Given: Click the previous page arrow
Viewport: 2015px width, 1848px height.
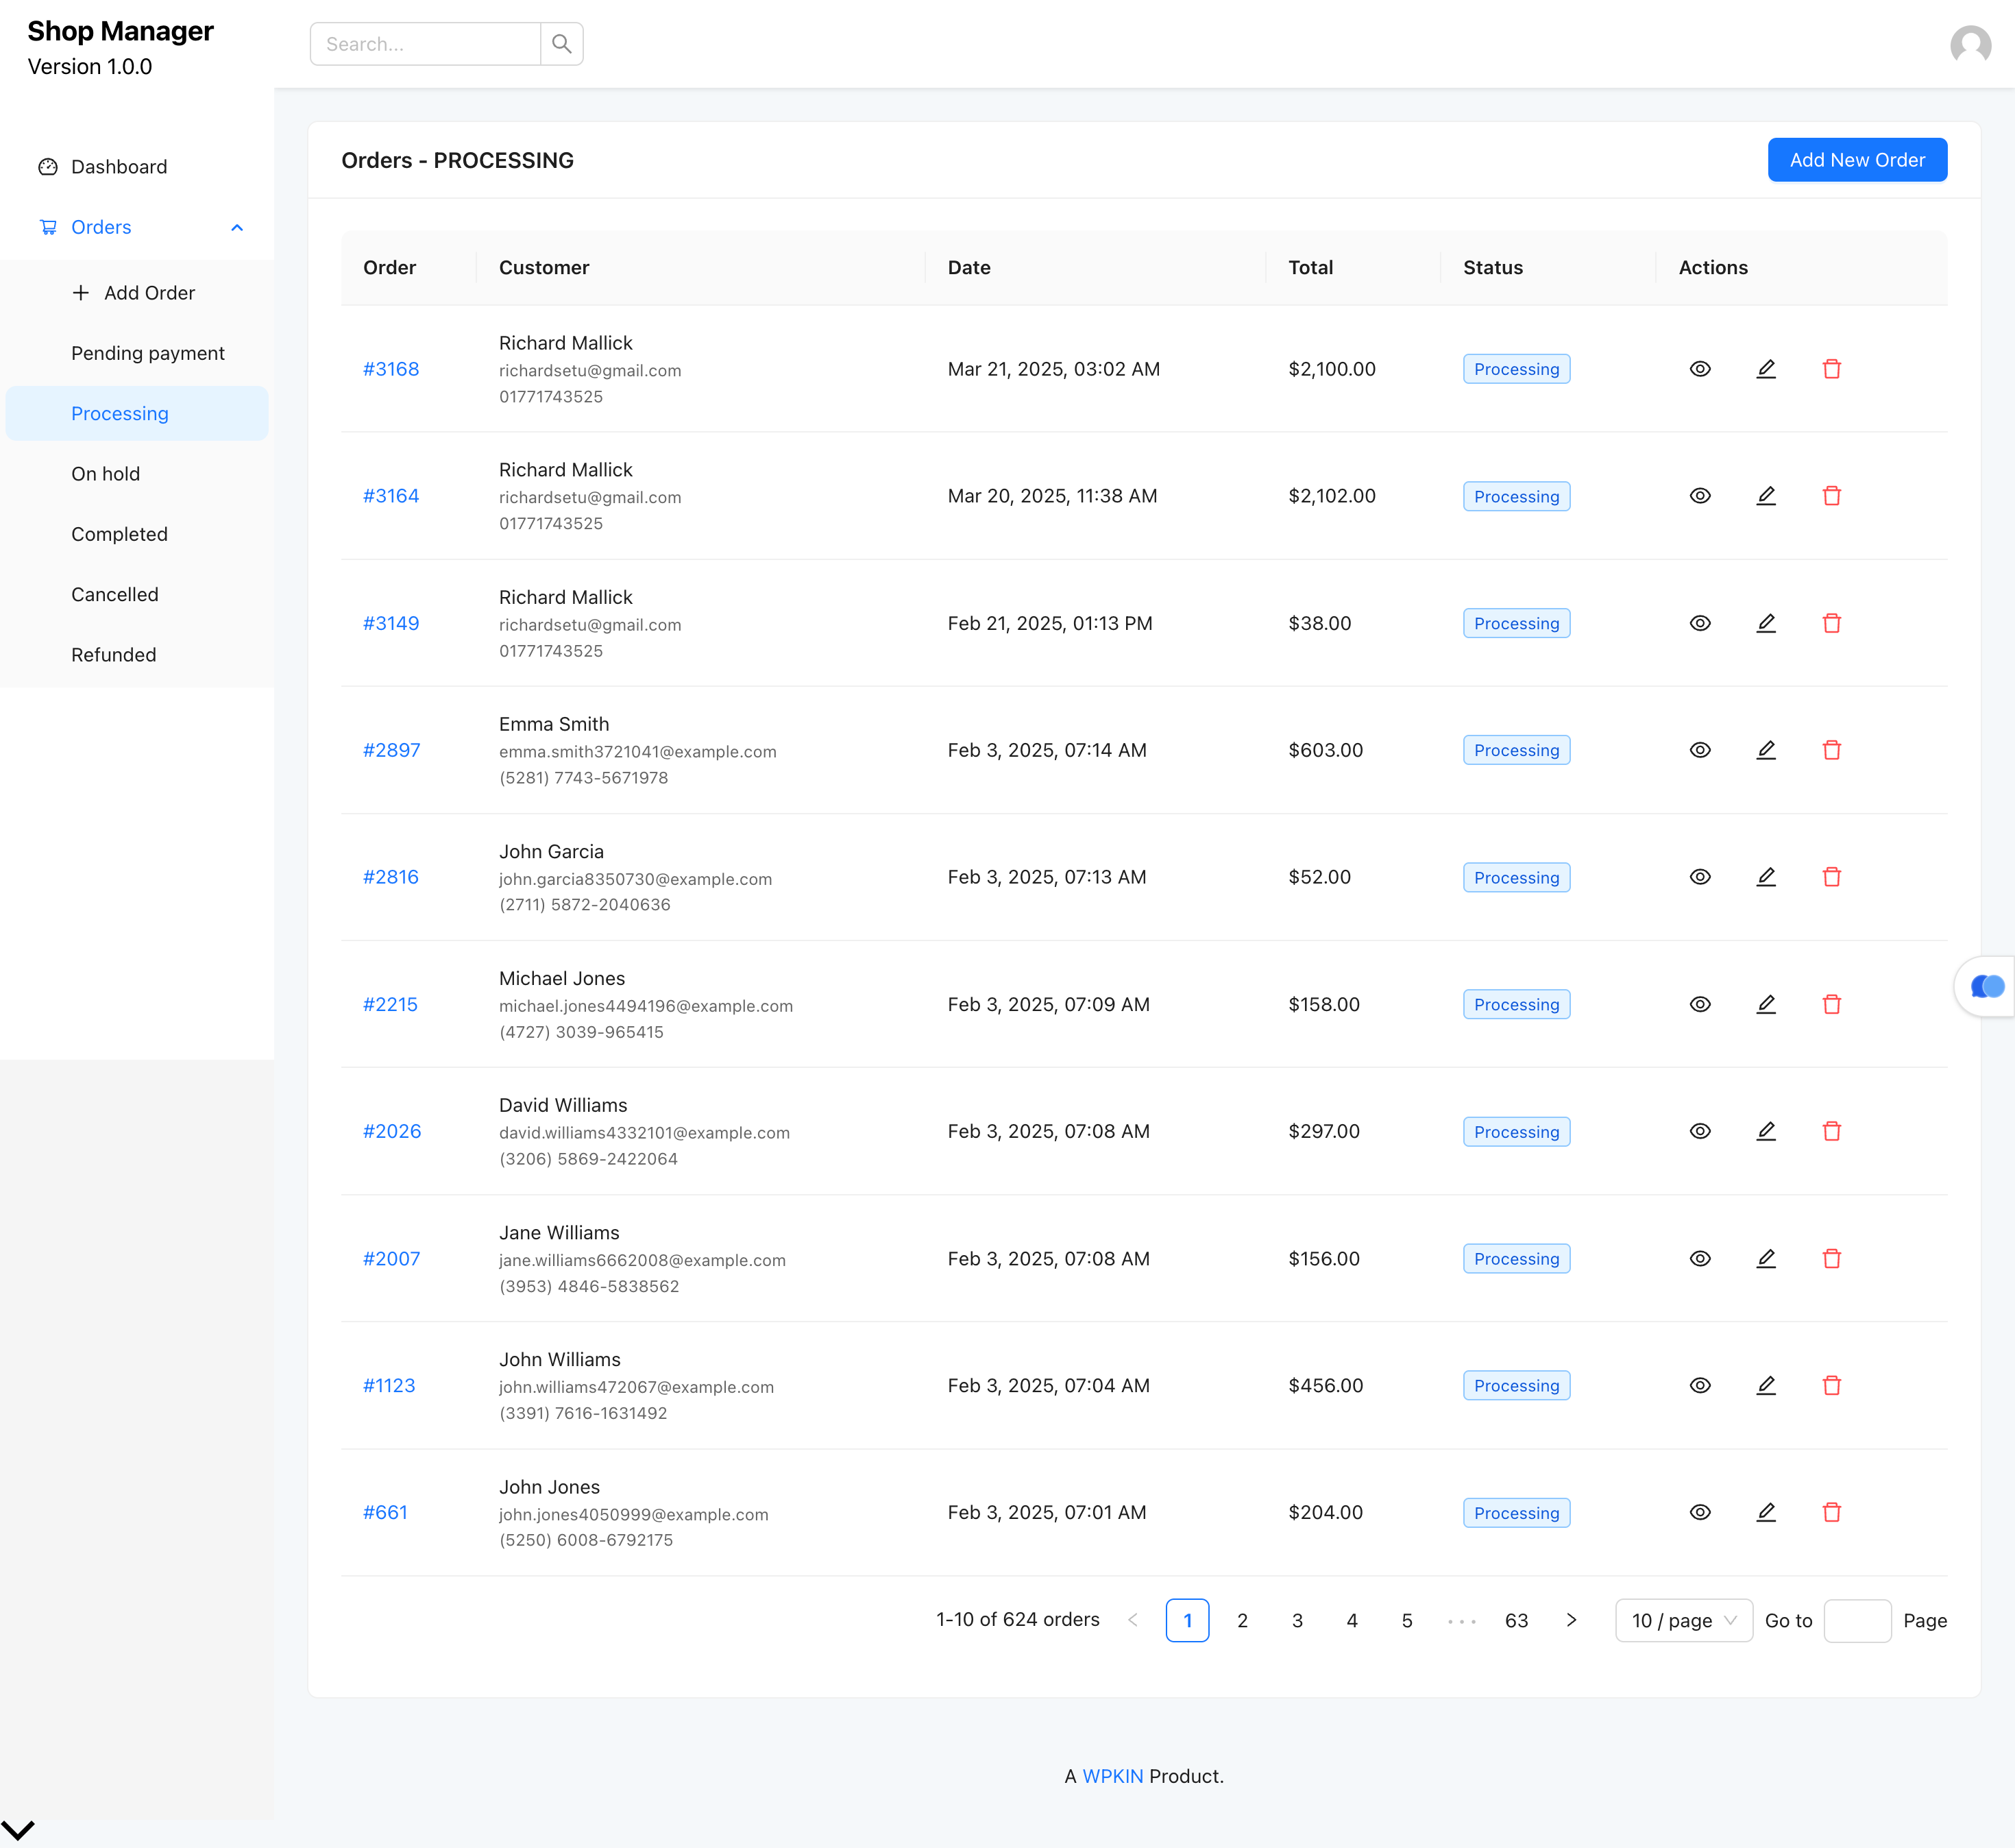Looking at the screenshot, I should tap(1133, 1620).
